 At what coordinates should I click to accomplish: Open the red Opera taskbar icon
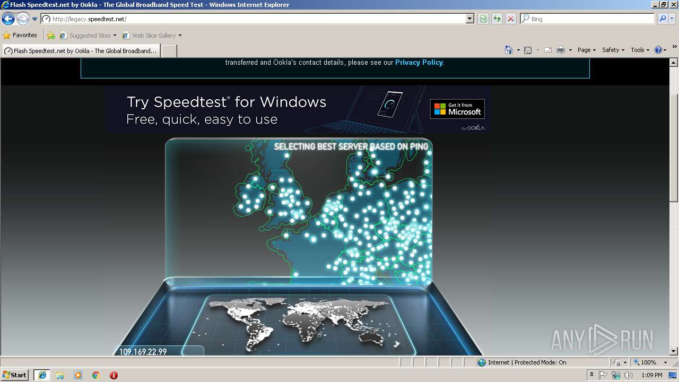(114, 375)
